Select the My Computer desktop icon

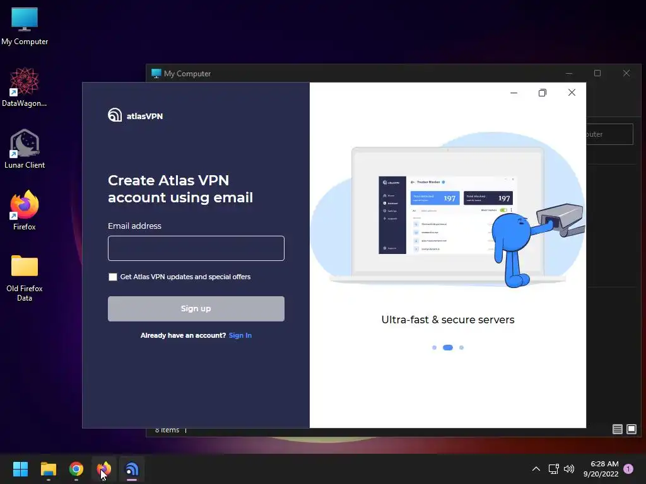pyautogui.click(x=25, y=26)
